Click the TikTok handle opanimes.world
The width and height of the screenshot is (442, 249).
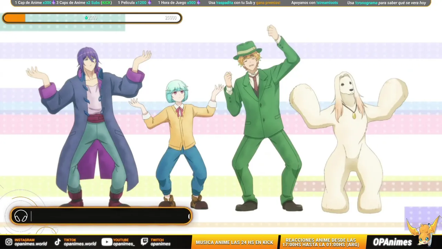(80, 244)
